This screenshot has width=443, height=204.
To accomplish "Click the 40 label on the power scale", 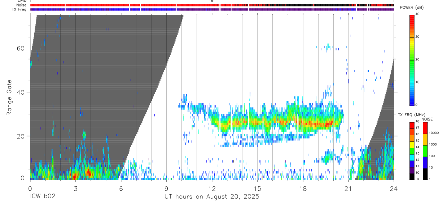I will coord(417,14).
